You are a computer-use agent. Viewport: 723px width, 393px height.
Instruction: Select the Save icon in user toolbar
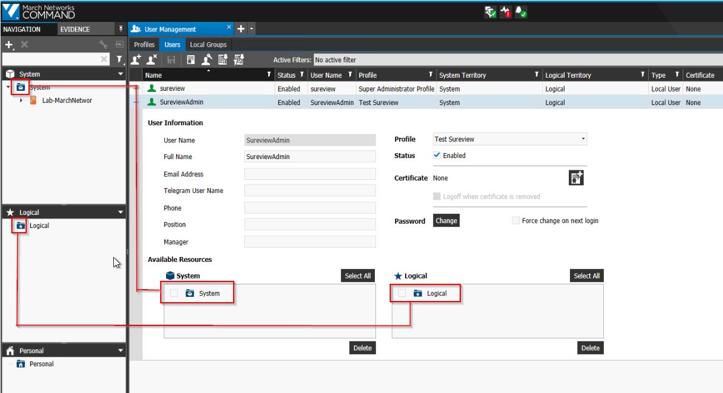pos(172,59)
